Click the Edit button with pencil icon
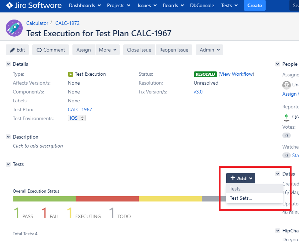This screenshot has width=299, height=242. (x=17, y=50)
